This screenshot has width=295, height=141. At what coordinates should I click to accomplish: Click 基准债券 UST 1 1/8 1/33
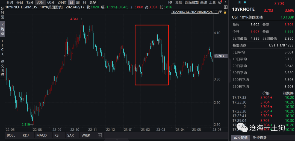(x=281, y=45)
